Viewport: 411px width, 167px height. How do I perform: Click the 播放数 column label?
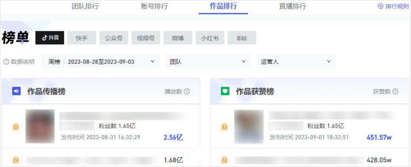[173, 92]
